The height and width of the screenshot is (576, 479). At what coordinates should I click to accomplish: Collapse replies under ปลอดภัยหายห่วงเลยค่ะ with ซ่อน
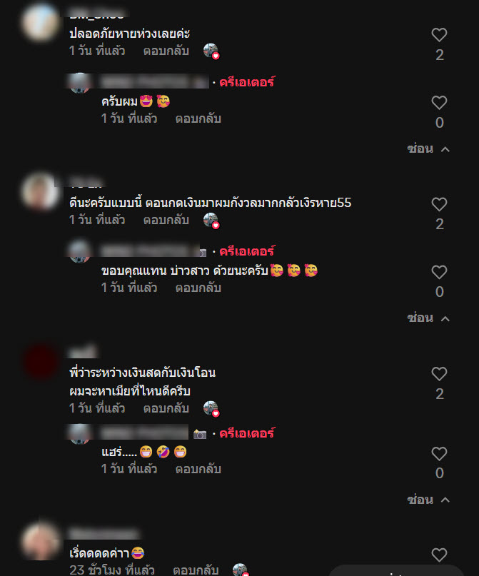(x=428, y=148)
